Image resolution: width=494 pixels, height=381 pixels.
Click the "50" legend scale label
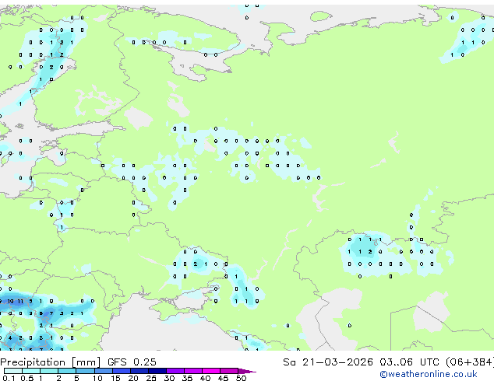tap(241, 378)
